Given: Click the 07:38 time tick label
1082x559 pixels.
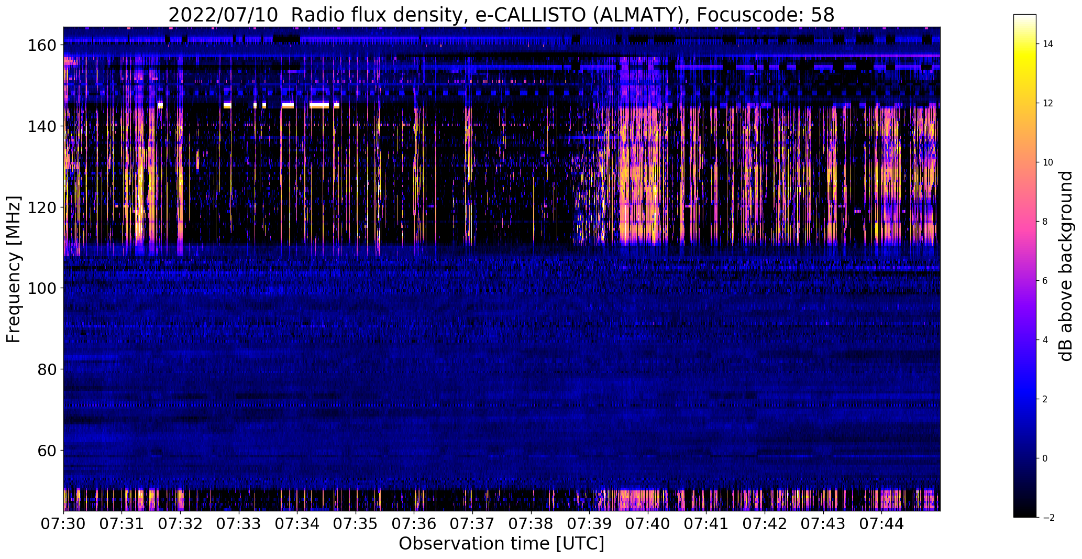Looking at the screenshot, I should [x=532, y=524].
